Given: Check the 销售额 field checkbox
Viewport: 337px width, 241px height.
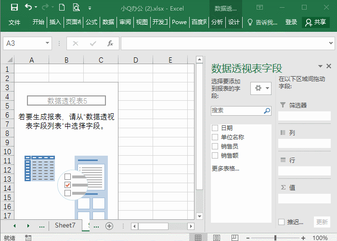Looking at the screenshot, I should [215, 155].
